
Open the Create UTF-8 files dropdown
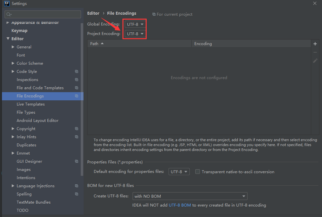(190, 196)
